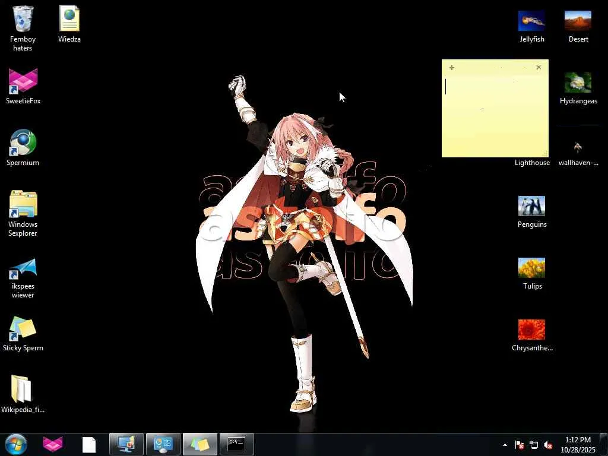Image resolution: width=608 pixels, height=456 pixels.
Task: Grab the sticky note resize grip corner
Action: (545, 154)
